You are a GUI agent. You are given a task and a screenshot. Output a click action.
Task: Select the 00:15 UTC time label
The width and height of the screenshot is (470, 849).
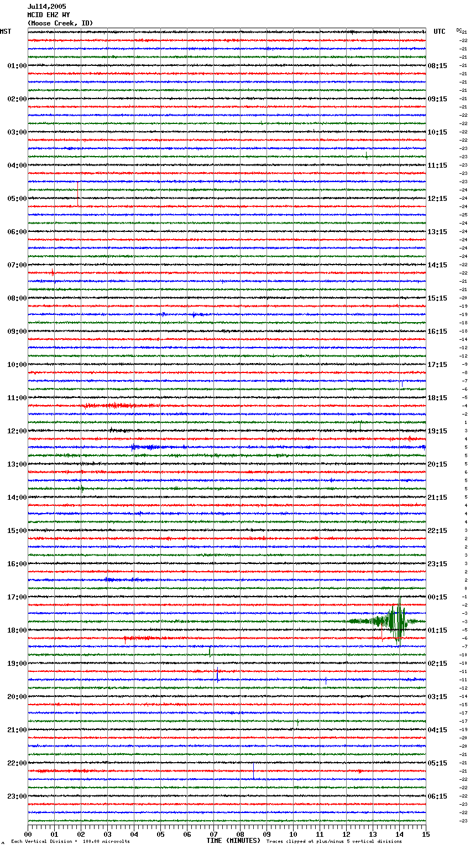pos(437,597)
